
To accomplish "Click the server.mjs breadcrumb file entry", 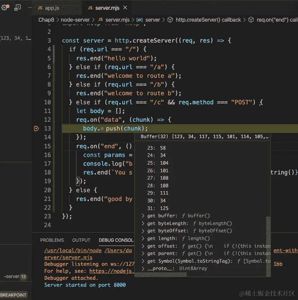I will 114,20.
